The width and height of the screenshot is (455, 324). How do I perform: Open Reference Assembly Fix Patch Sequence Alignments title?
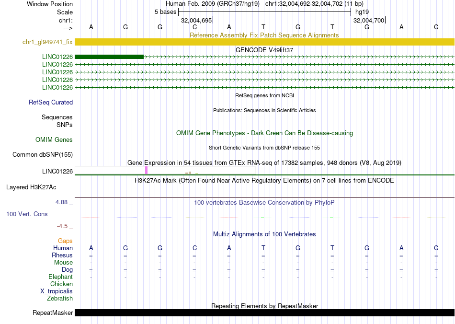[264, 35]
